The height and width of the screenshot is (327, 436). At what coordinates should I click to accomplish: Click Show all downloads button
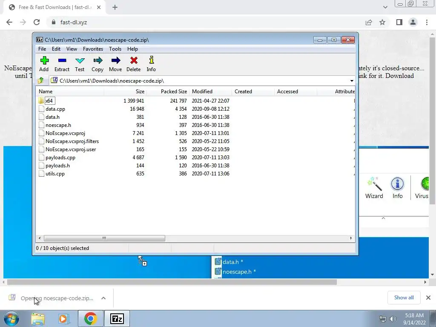coord(404,298)
